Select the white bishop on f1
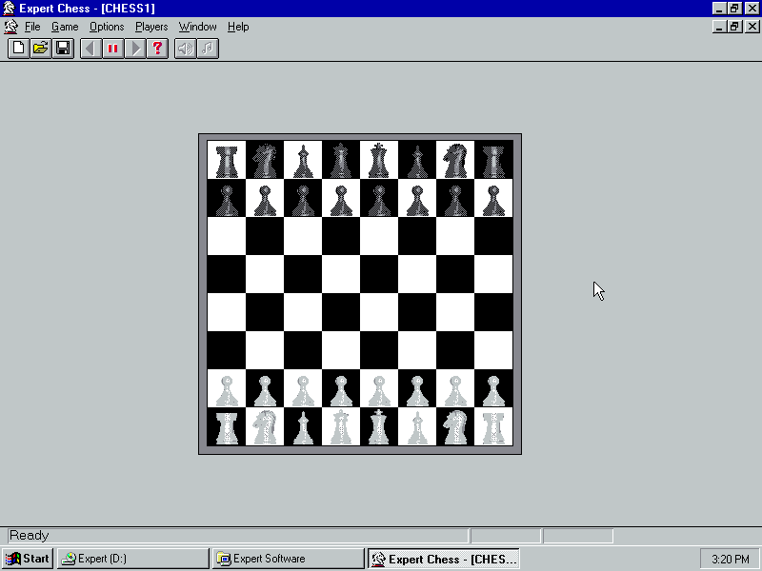This screenshot has width=762, height=571. (417, 426)
